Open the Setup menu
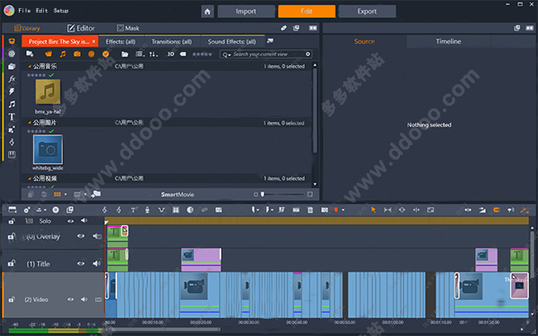This screenshot has width=538, height=336. 61,11
